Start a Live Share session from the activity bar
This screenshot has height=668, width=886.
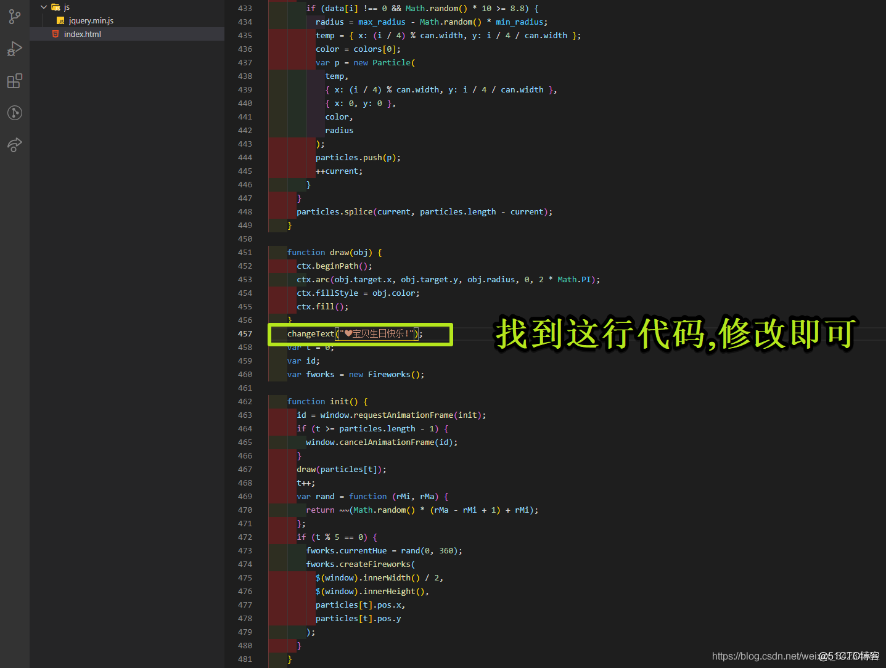pos(14,145)
